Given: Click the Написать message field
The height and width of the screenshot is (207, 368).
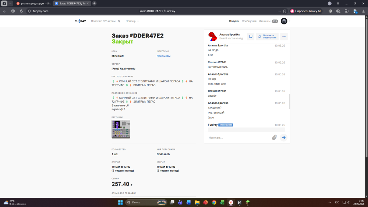Looking at the screenshot, I should (239, 138).
